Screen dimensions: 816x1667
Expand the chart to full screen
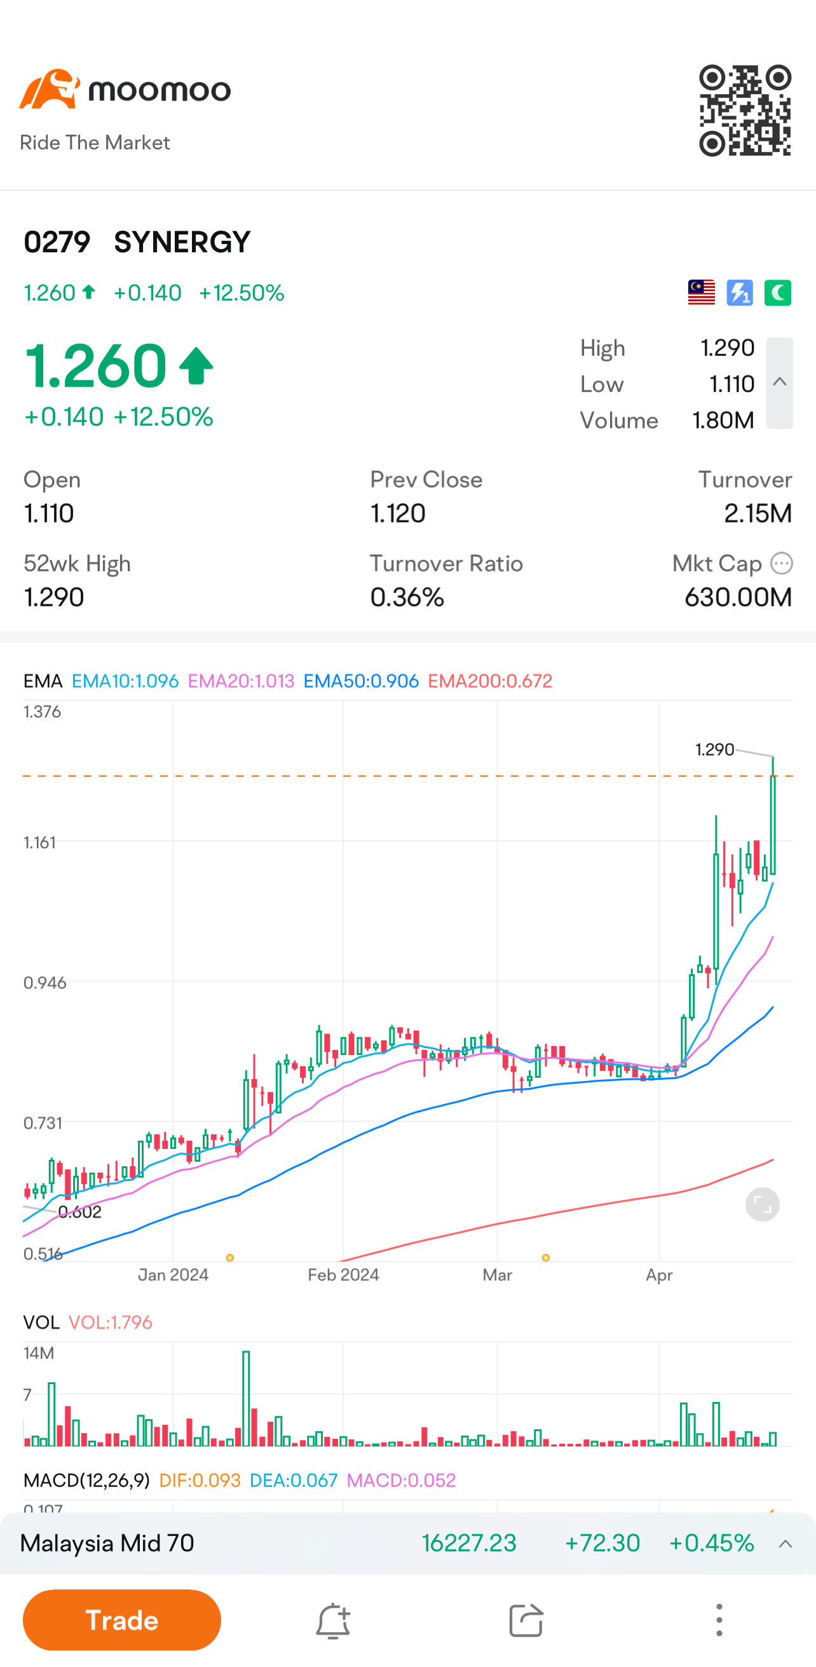(762, 1204)
